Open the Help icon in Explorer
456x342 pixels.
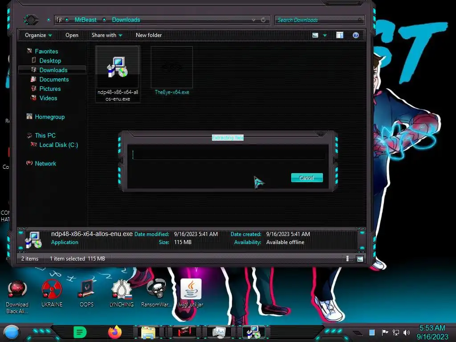pos(356,35)
